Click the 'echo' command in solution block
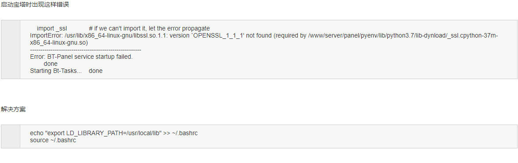Image resolution: width=518 pixels, height=163 pixels. click(x=37, y=133)
